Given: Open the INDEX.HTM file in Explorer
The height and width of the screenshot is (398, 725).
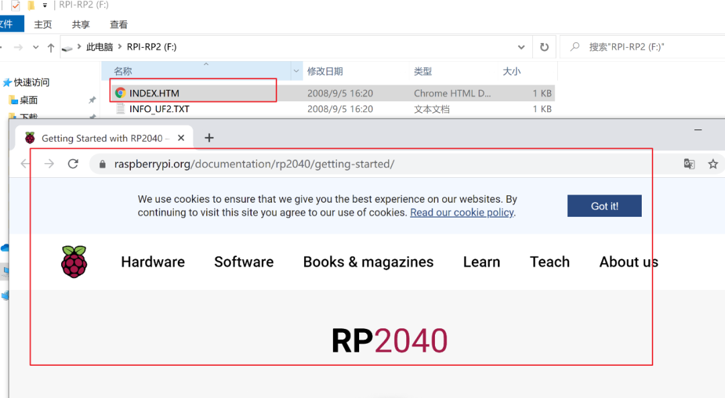Looking at the screenshot, I should coord(154,93).
